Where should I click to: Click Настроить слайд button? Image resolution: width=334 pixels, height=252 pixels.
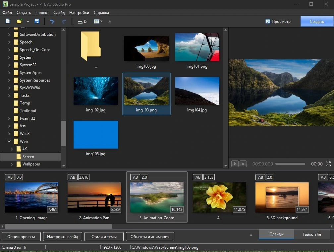[62, 237]
